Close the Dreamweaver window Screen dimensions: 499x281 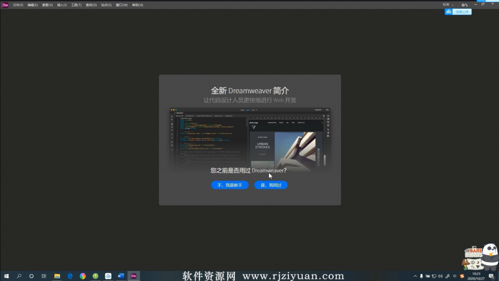pyautogui.click(x=492, y=4)
